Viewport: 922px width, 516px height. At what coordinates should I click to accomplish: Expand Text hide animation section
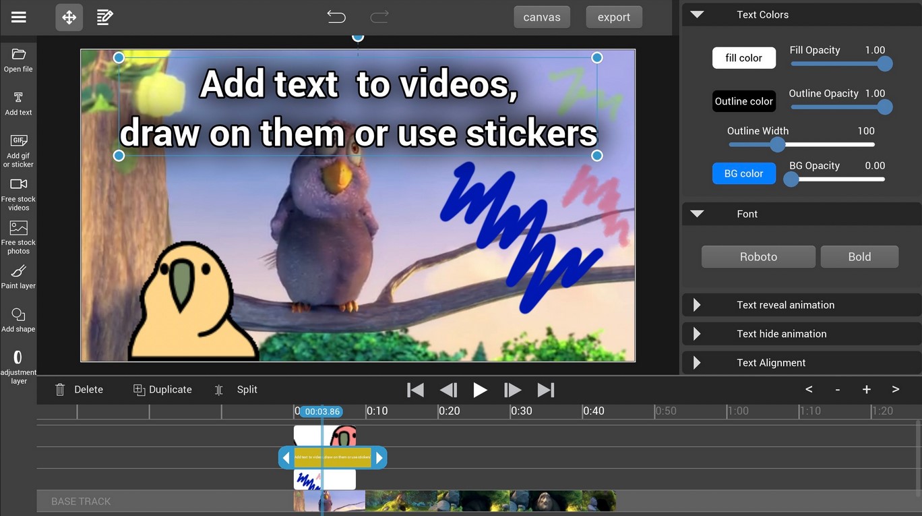[x=801, y=334]
